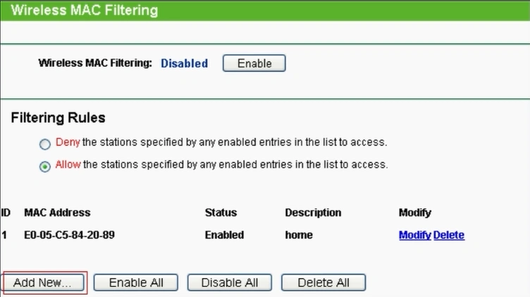530x297 pixels.
Task: Click the Filtering Rules heading
Action: (58, 118)
